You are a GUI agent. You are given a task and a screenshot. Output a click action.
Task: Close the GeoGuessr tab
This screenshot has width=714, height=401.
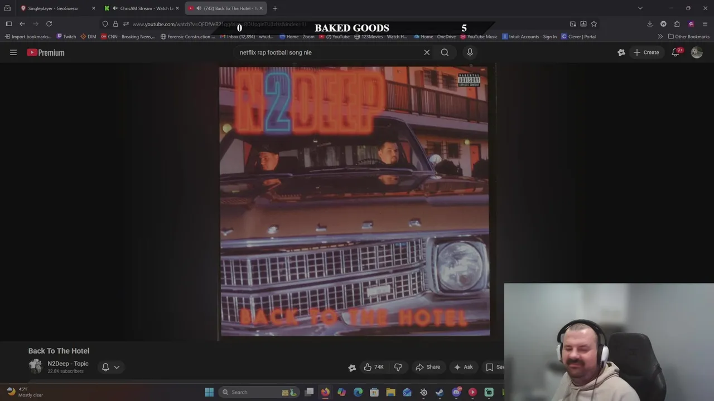pyautogui.click(x=93, y=8)
